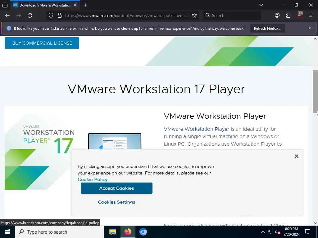318x238 pixels.
Task: Open Cookies Settings
Action: tap(116, 202)
